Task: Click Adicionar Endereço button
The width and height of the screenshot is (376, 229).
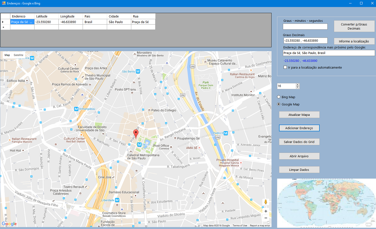Action: [x=299, y=128]
